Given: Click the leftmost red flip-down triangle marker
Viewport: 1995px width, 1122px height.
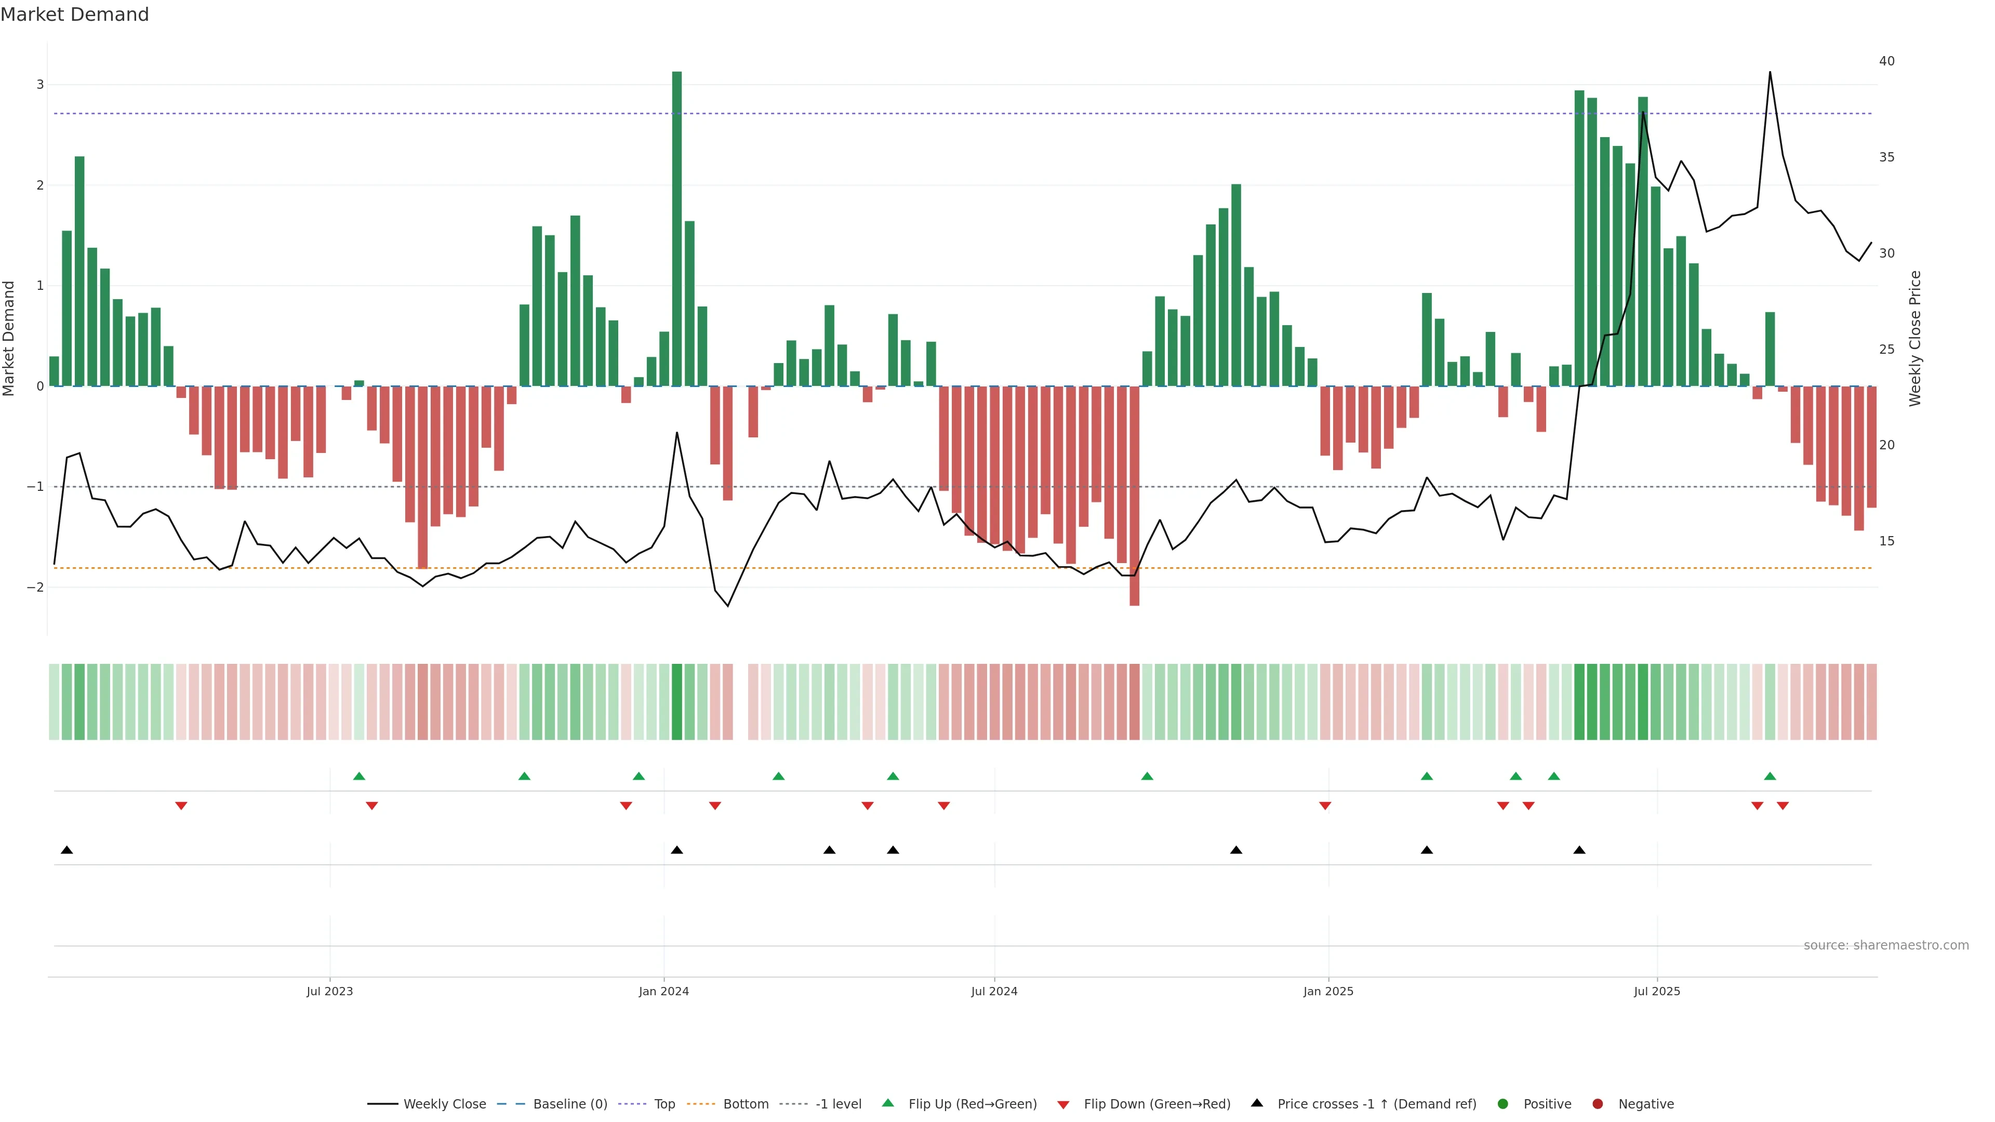Looking at the screenshot, I should pyautogui.click(x=181, y=806).
